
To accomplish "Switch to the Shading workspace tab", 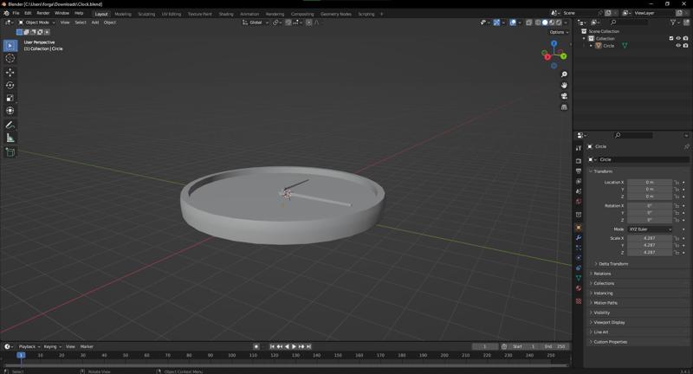I will pyautogui.click(x=226, y=14).
